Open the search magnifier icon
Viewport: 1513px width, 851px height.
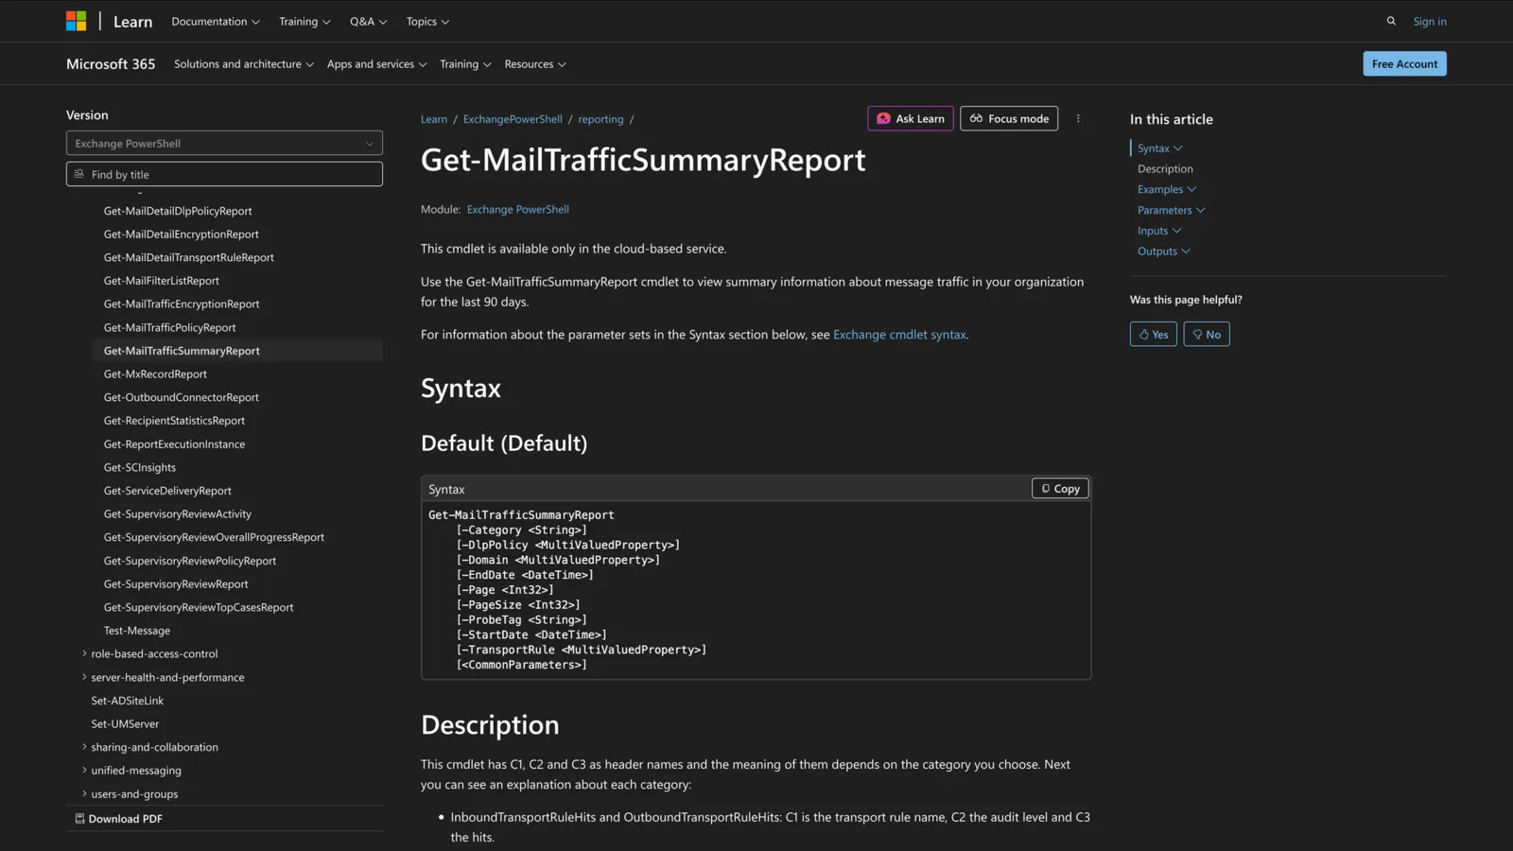coord(1391,21)
